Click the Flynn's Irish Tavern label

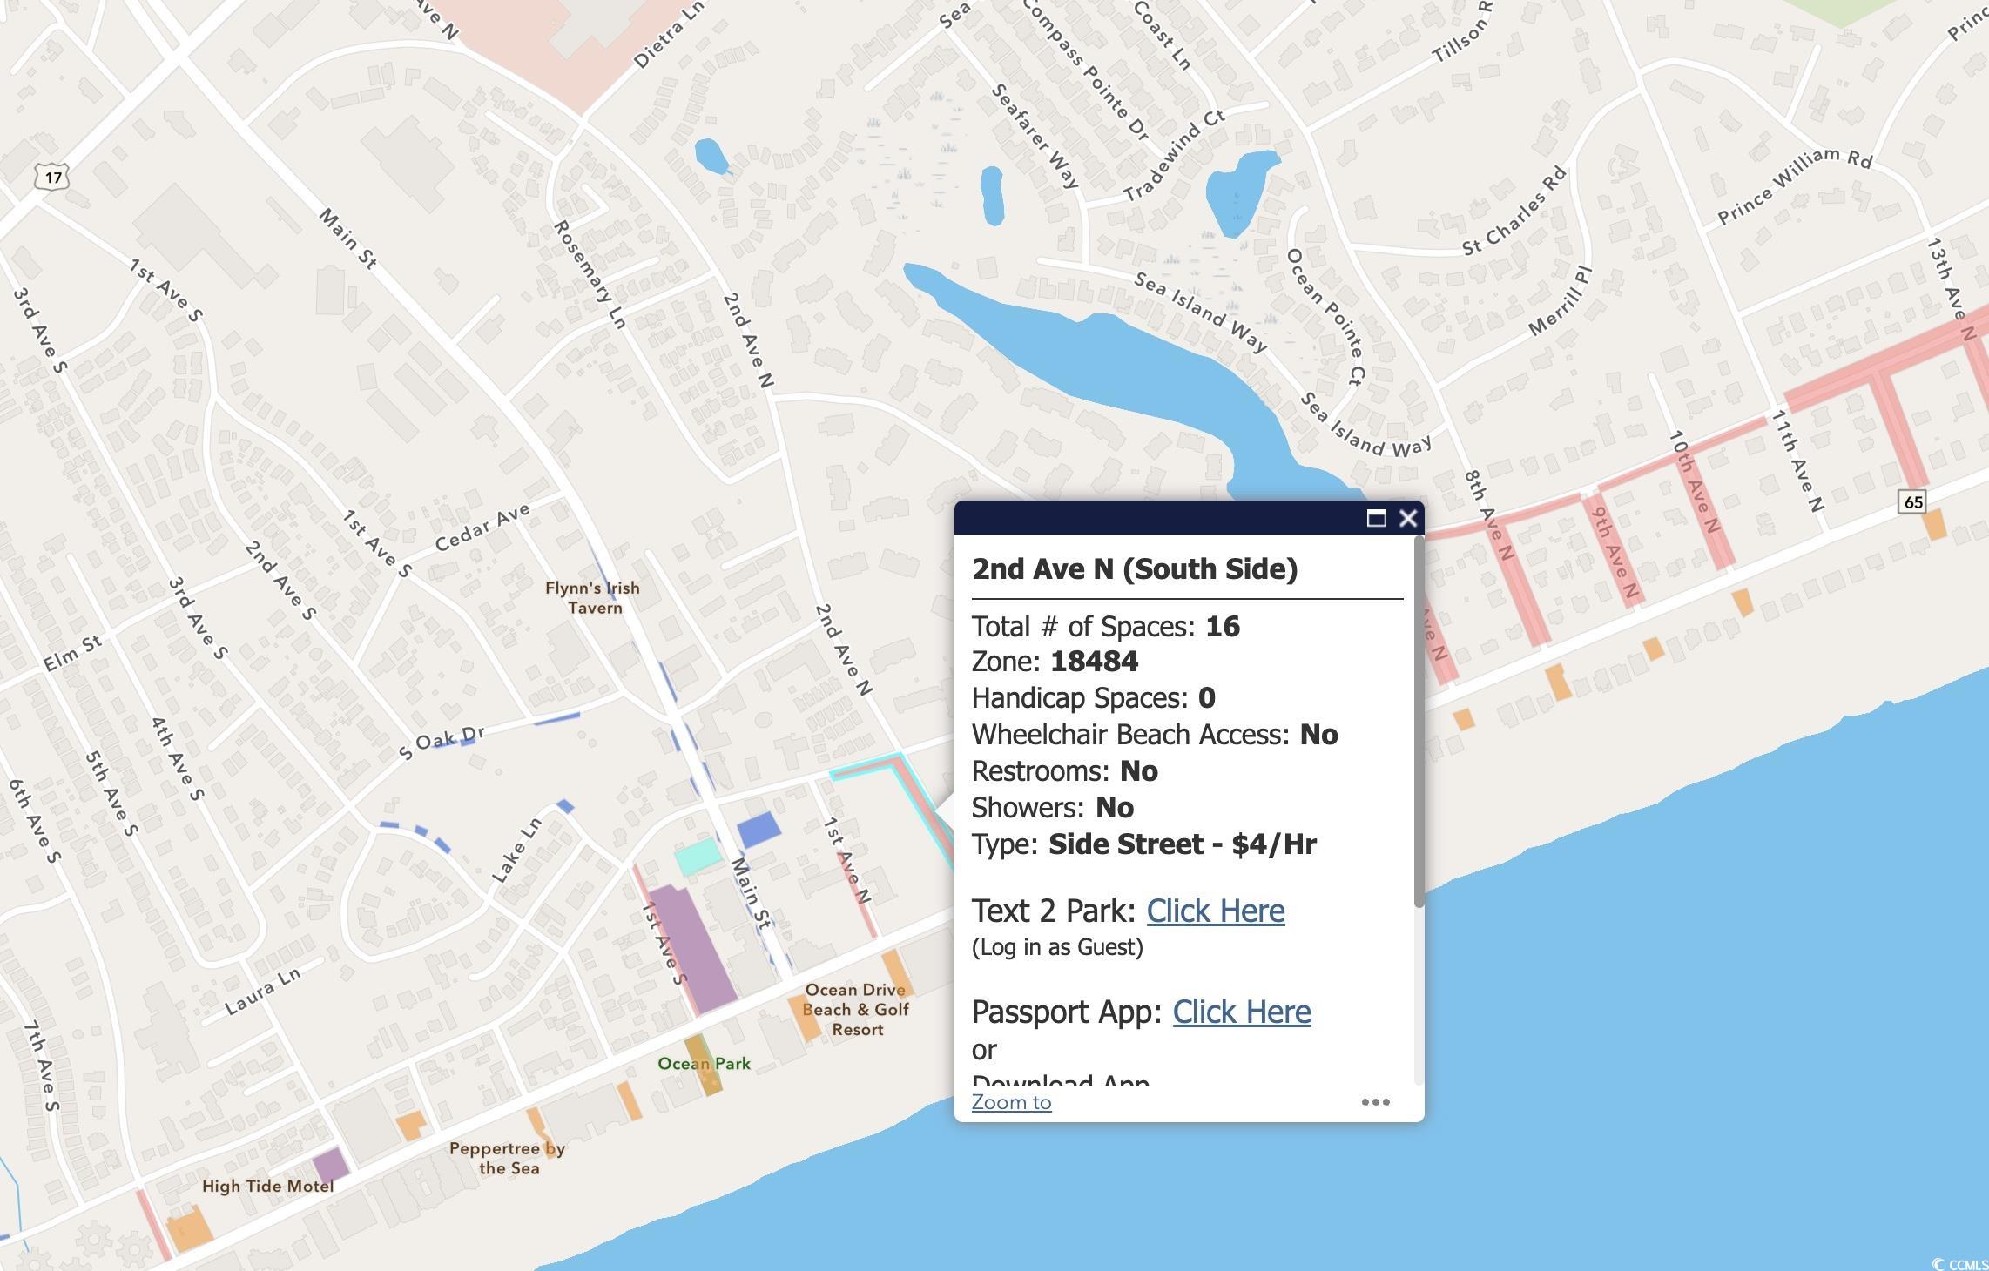point(593,598)
